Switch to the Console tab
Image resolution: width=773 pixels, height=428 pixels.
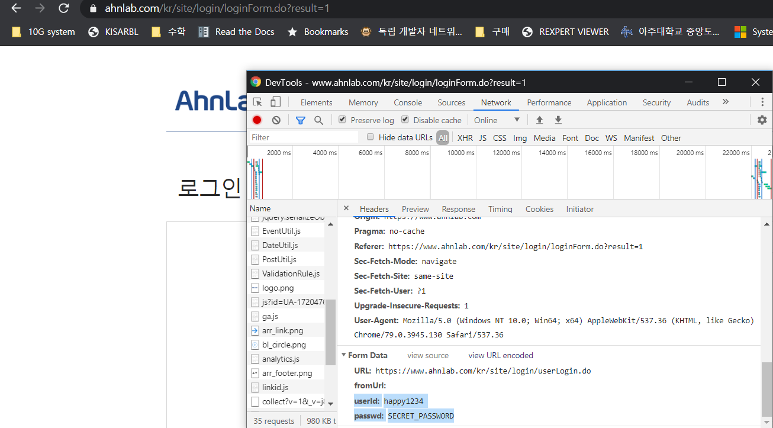[408, 102]
